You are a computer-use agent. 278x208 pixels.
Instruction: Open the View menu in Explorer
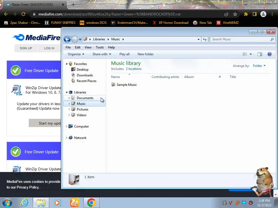(88, 47)
